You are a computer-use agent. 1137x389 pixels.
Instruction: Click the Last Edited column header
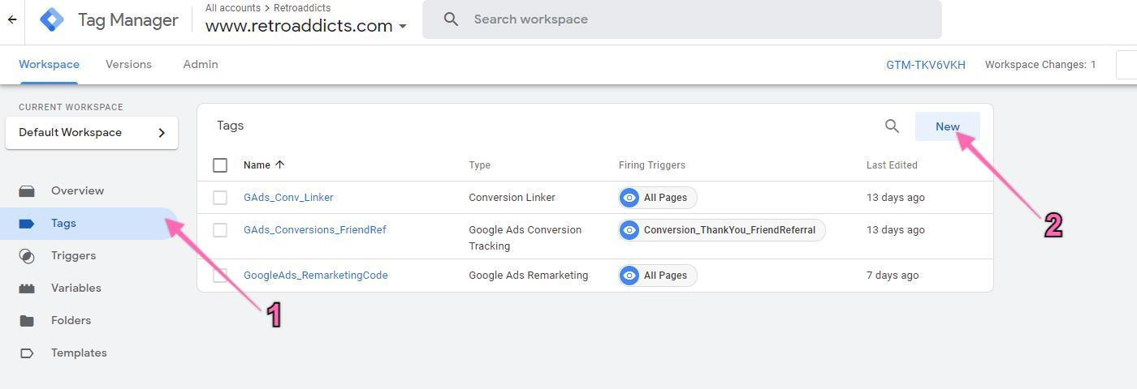[892, 165]
